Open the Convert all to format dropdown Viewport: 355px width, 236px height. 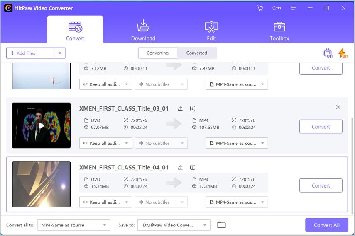point(73,225)
